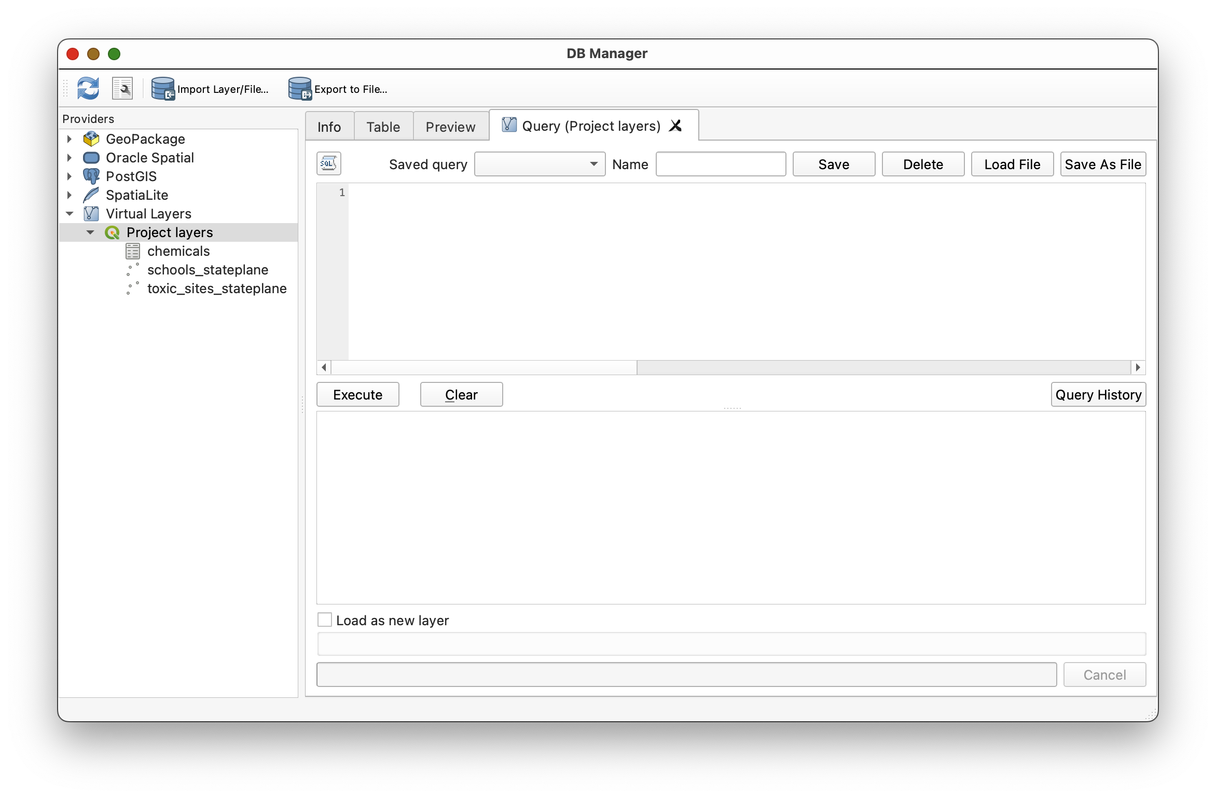Viewport: 1216px width, 798px height.
Task: Click the Refresh icon in toolbar
Action: tap(88, 88)
